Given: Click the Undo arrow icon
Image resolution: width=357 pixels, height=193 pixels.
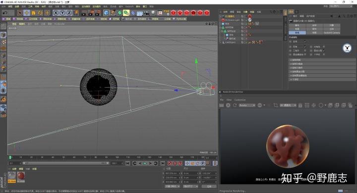Looking at the screenshot, I should coord(5,13).
